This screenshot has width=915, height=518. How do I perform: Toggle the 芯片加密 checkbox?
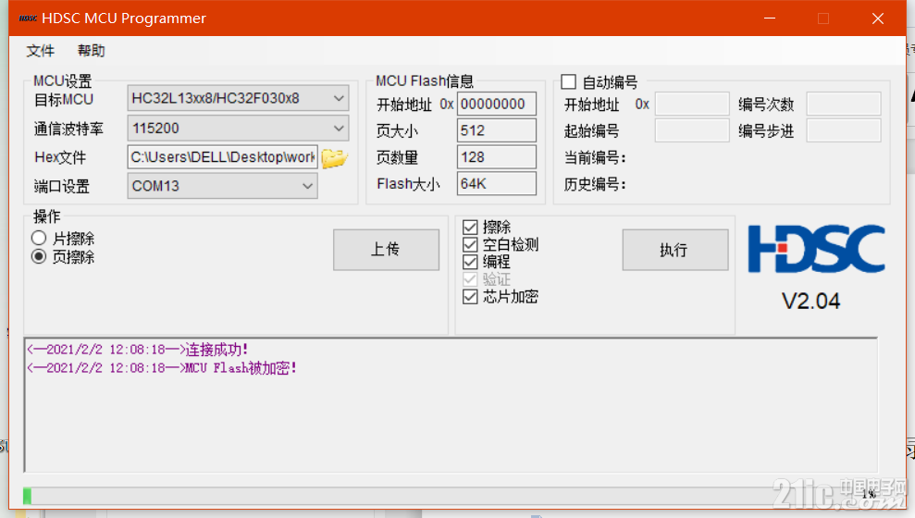[470, 296]
